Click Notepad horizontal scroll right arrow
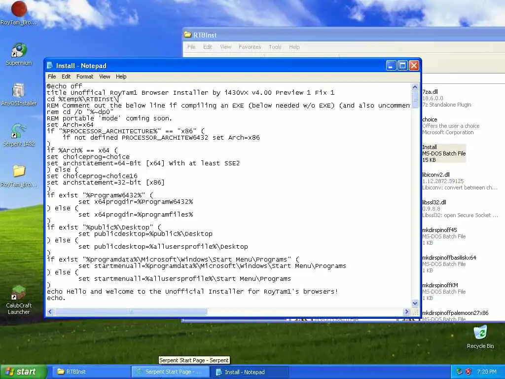This screenshot has height=379, width=505. 406,312
